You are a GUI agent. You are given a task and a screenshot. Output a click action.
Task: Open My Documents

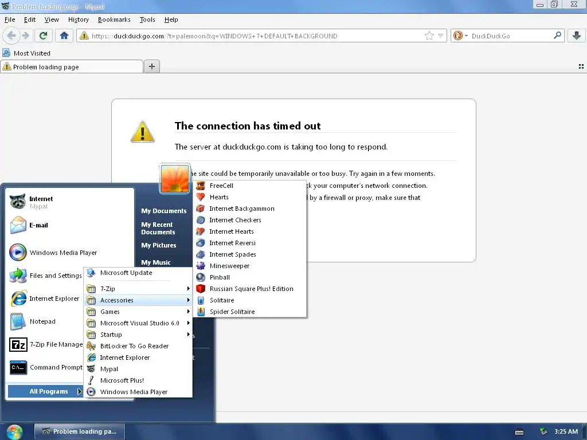[x=163, y=211]
